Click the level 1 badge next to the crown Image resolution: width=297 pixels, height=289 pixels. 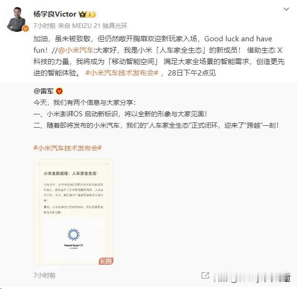tap(91, 15)
